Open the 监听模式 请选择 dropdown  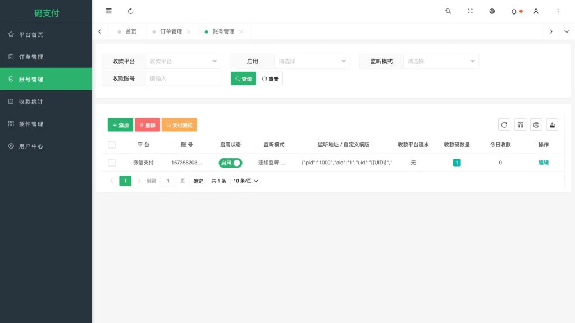coord(441,61)
